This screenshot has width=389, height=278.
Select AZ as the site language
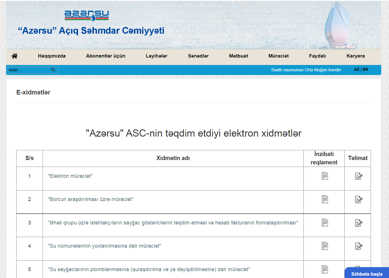pyautogui.click(x=357, y=69)
